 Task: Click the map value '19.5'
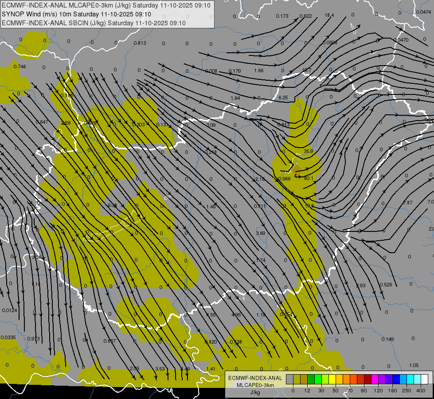pos(309,206)
